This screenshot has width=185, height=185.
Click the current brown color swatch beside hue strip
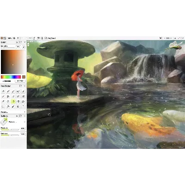tap(24, 77)
